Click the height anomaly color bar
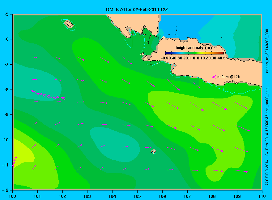272x200 pixels. [194, 53]
